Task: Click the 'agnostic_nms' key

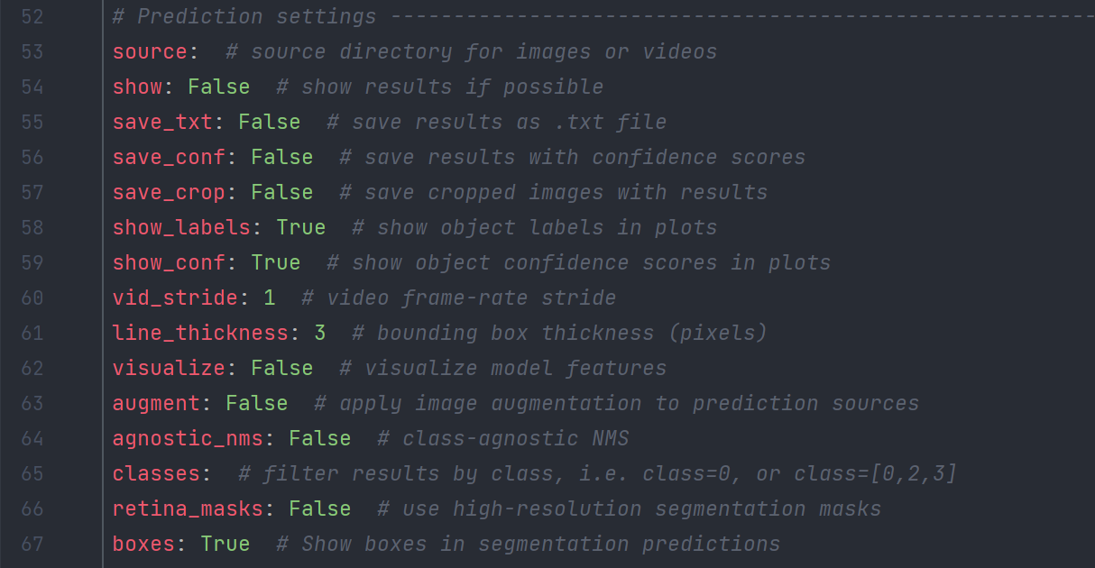Action: (x=188, y=438)
